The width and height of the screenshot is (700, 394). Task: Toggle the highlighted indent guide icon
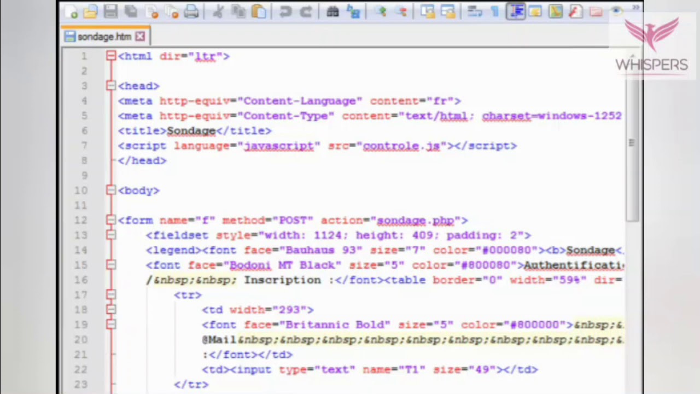coord(515,11)
